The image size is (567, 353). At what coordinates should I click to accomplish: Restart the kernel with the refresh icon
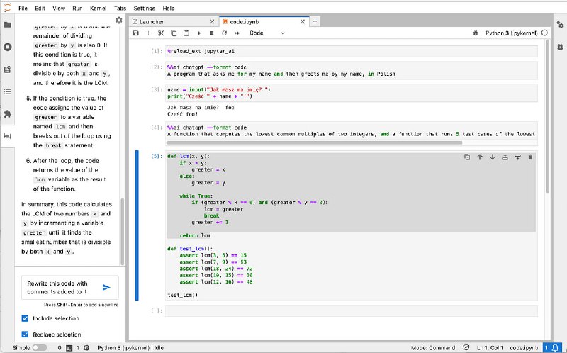click(224, 33)
